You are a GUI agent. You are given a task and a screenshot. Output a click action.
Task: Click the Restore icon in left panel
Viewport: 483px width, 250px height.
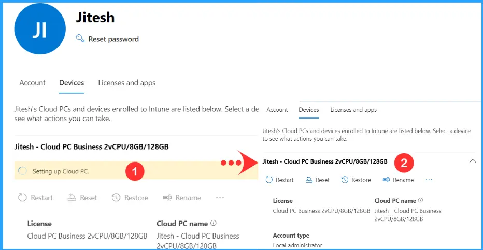116,197
